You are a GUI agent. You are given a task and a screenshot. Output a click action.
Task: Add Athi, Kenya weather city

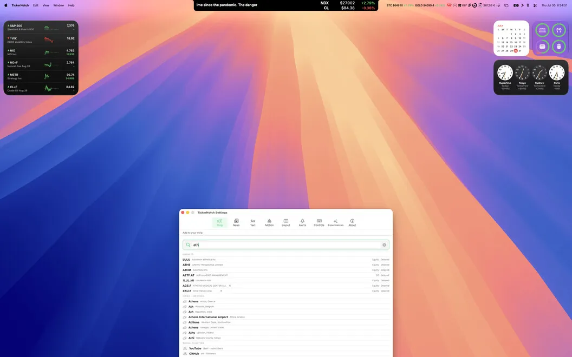click(286, 338)
